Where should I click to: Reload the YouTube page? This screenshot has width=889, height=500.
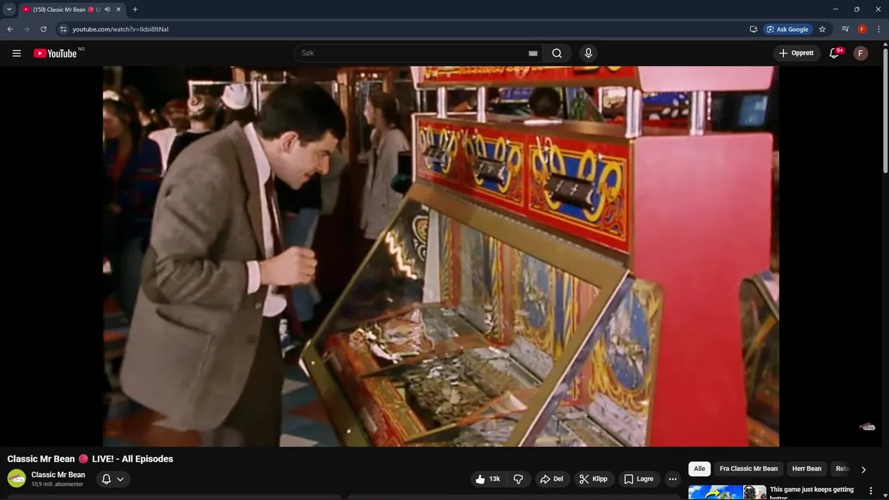(x=43, y=29)
